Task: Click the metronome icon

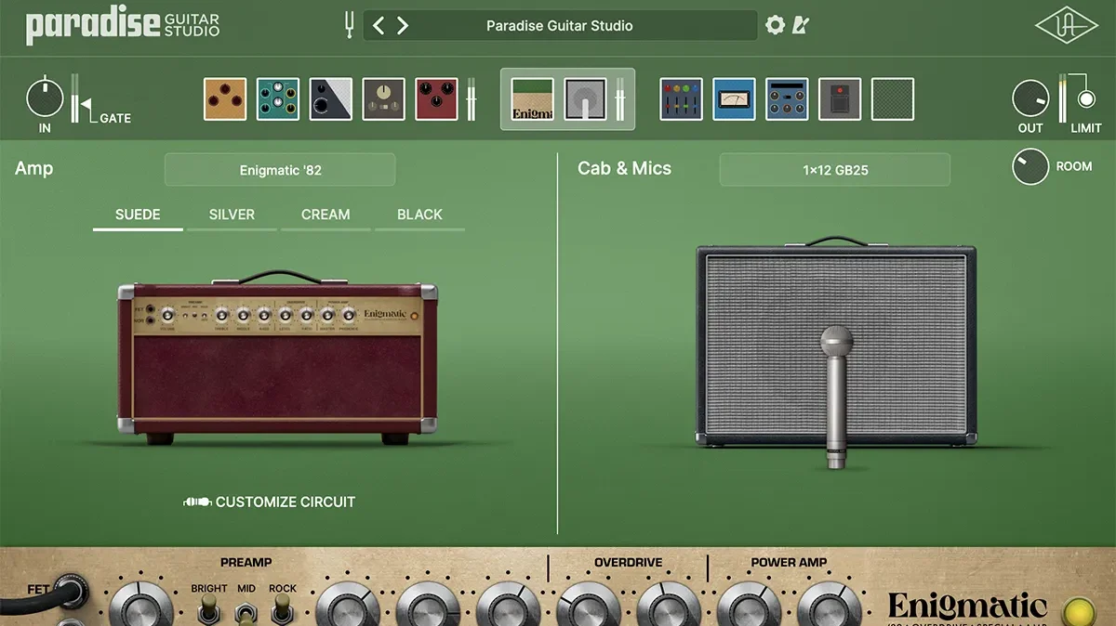Action: (x=800, y=25)
